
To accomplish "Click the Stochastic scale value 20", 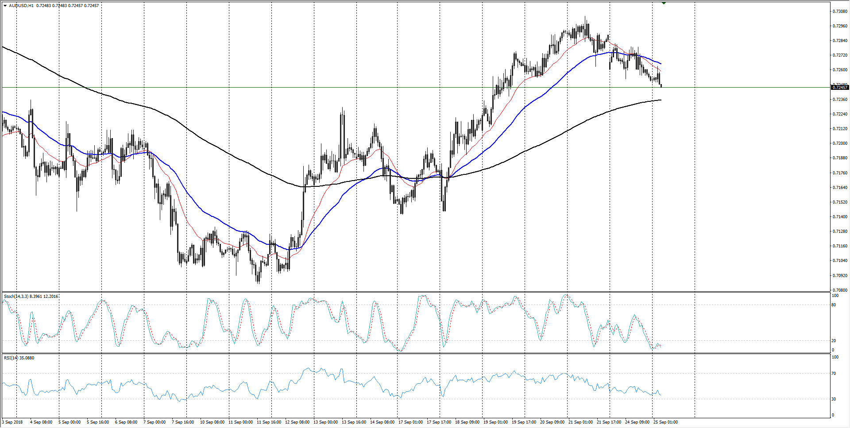I will click(834, 341).
